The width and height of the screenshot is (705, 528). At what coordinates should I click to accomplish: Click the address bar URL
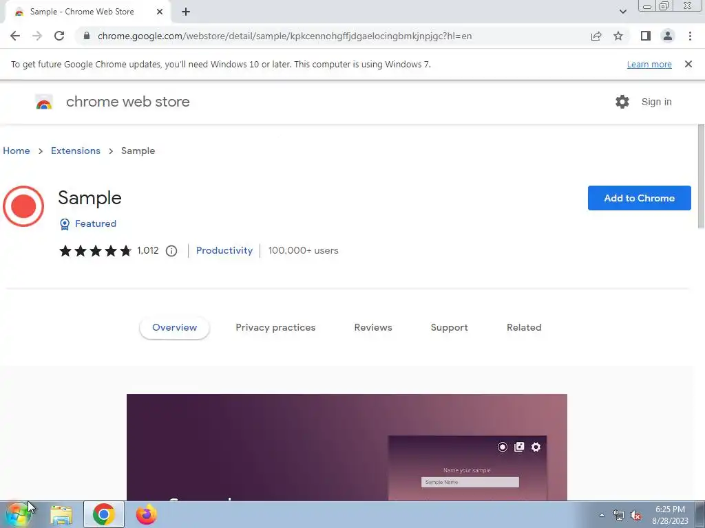pyautogui.click(x=284, y=36)
